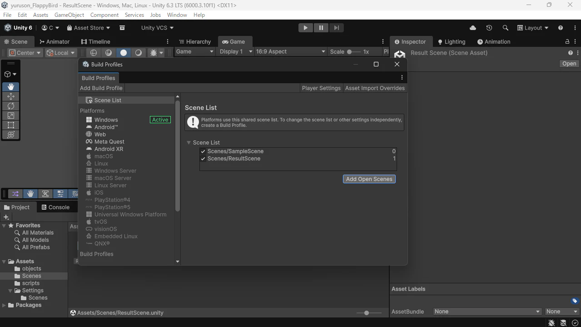Viewport: 581px width, 327px height.
Task: Toggle the Inspector lock icon
Action: [x=567, y=41]
